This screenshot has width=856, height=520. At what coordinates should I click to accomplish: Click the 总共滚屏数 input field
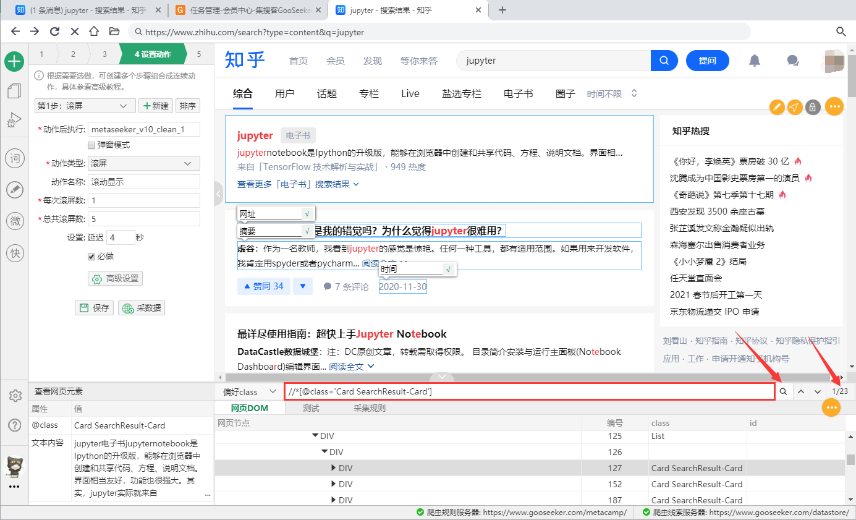click(x=144, y=219)
